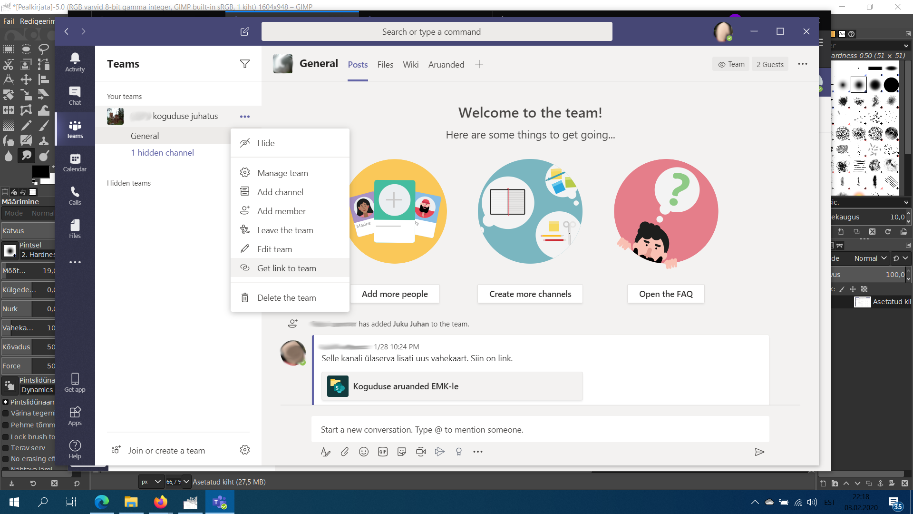Open the emoji picker in compose bar
The image size is (913, 514).
pyautogui.click(x=363, y=452)
